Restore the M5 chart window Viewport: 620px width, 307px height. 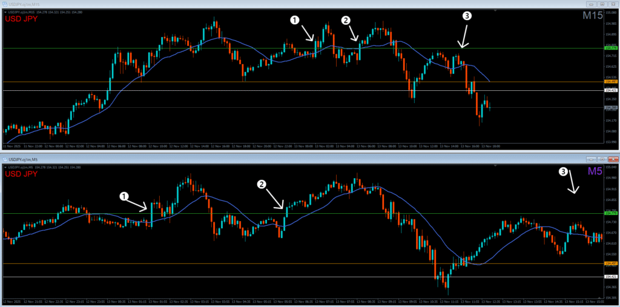pos(602,159)
